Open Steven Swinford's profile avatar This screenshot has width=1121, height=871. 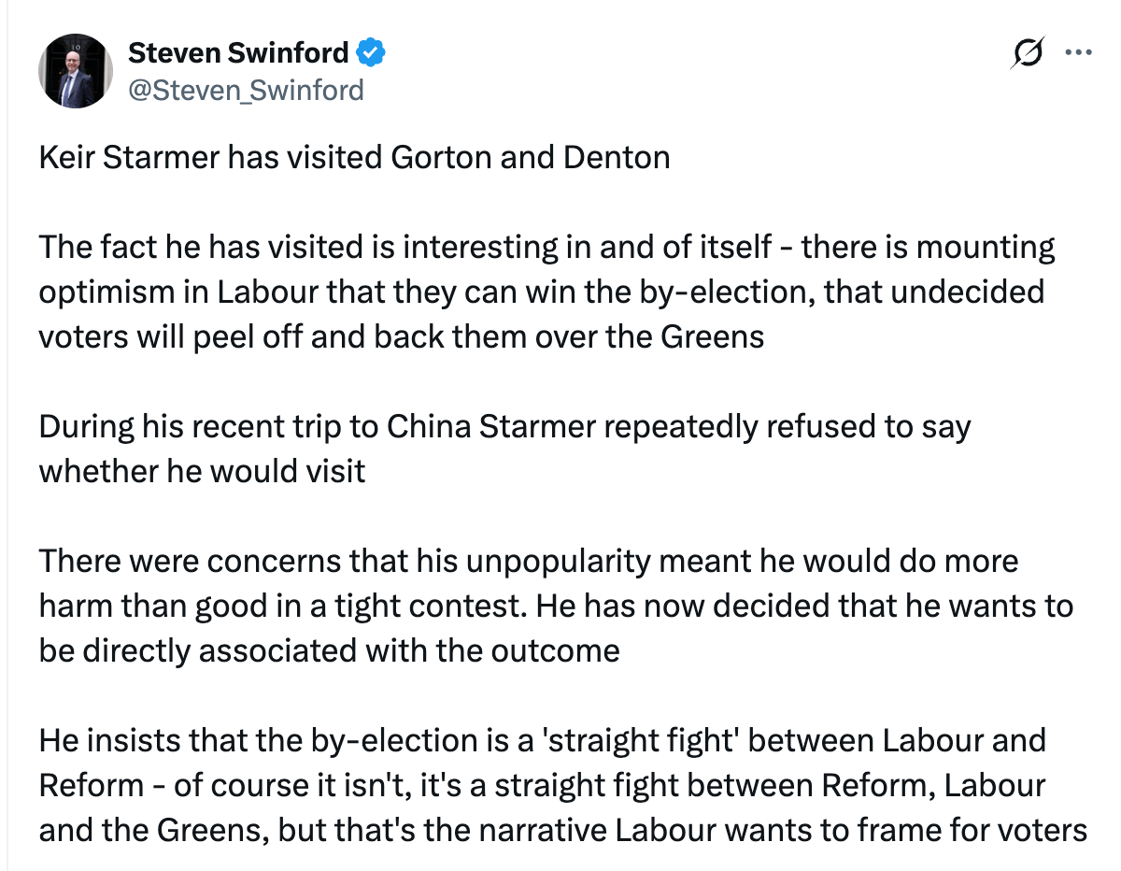point(75,74)
